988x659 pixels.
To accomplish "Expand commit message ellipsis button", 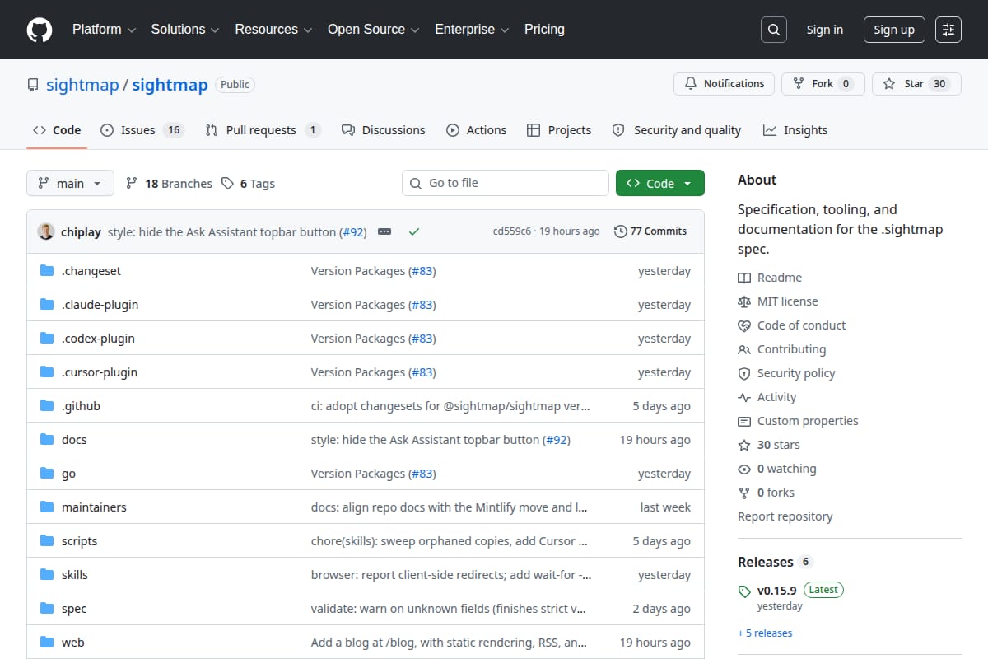I will 384,231.
